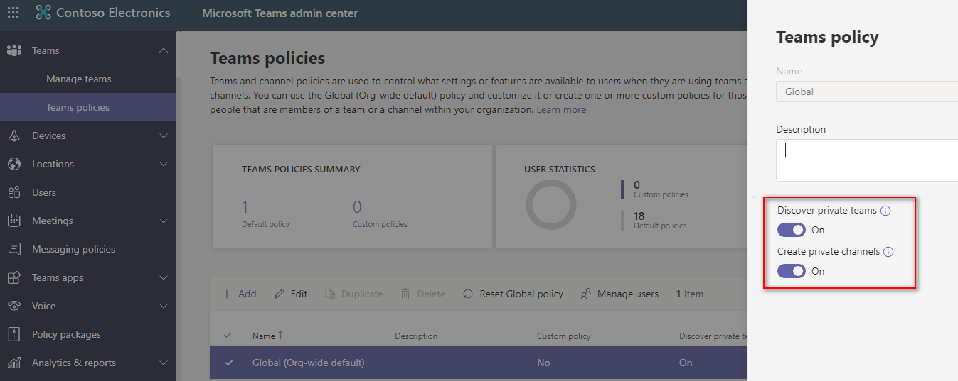Click the Edit button

click(291, 294)
